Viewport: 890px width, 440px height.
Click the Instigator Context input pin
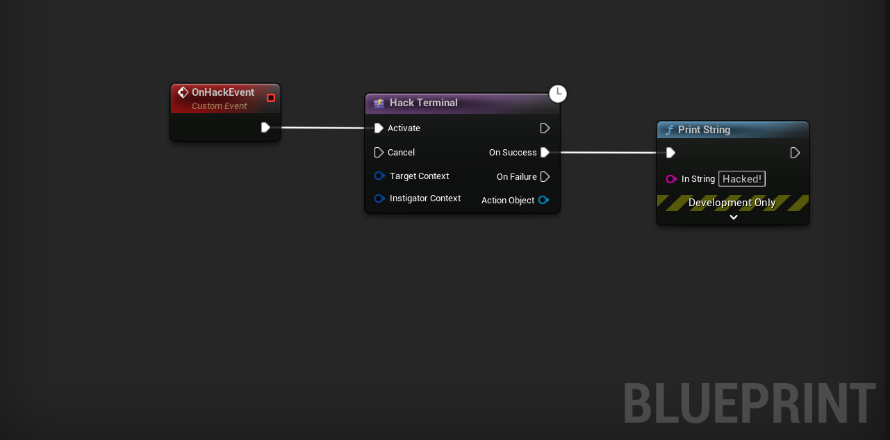(379, 198)
